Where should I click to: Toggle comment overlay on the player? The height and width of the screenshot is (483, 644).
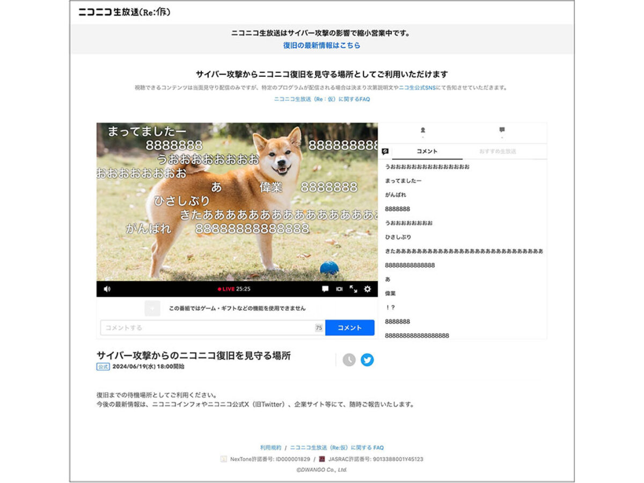point(325,288)
